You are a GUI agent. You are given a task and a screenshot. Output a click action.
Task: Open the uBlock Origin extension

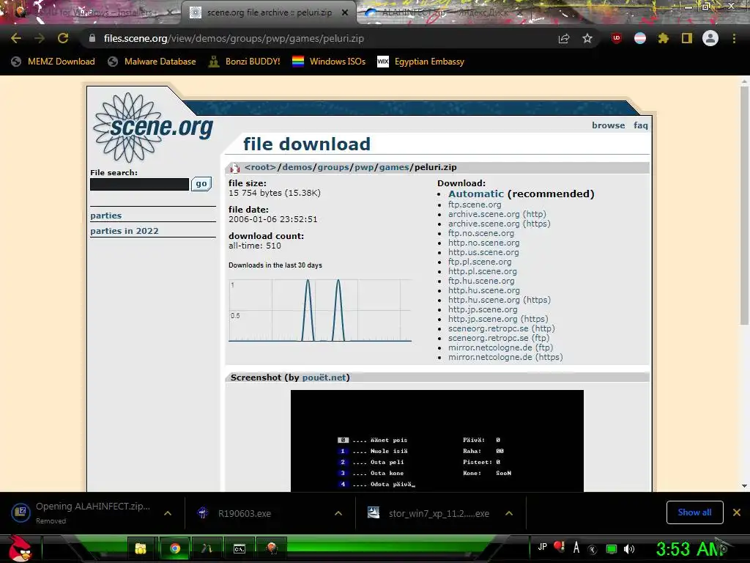(x=617, y=38)
